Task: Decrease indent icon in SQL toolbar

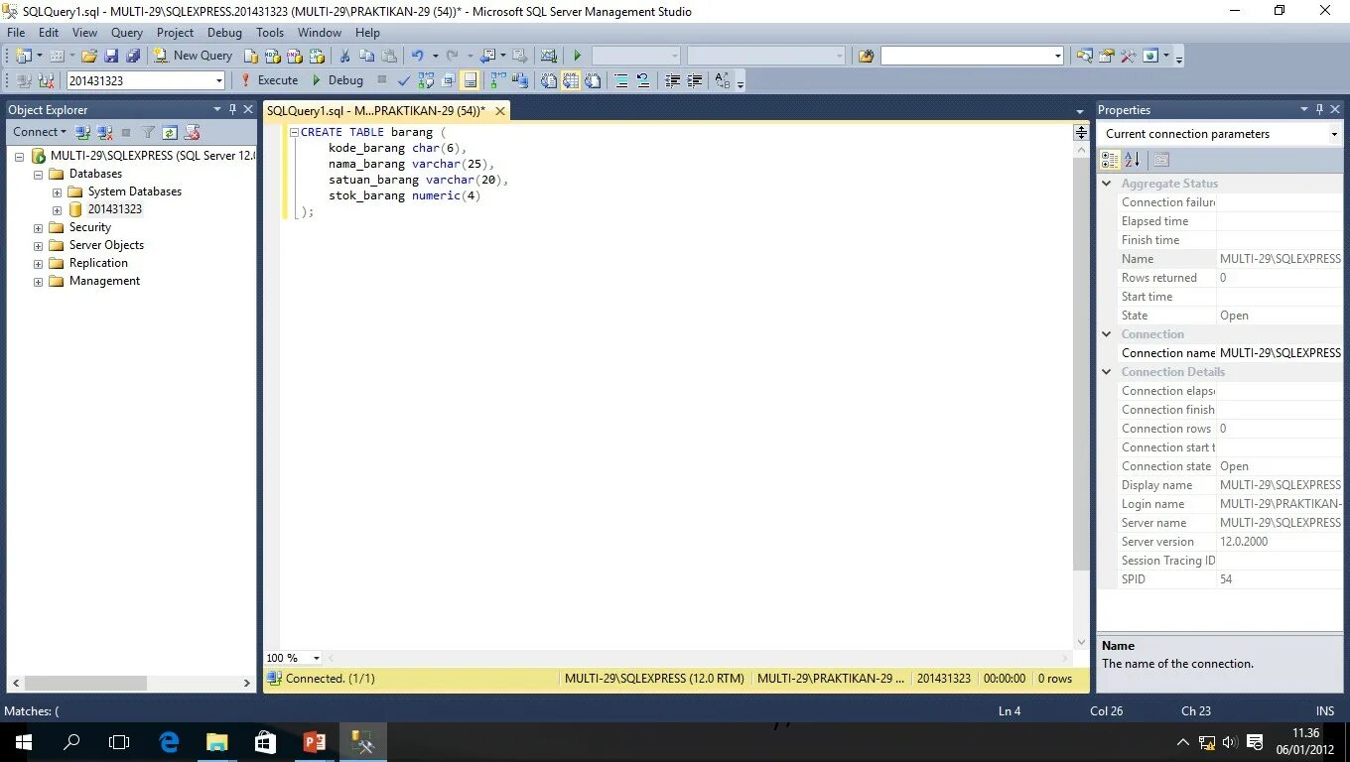Action: (x=672, y=80)
